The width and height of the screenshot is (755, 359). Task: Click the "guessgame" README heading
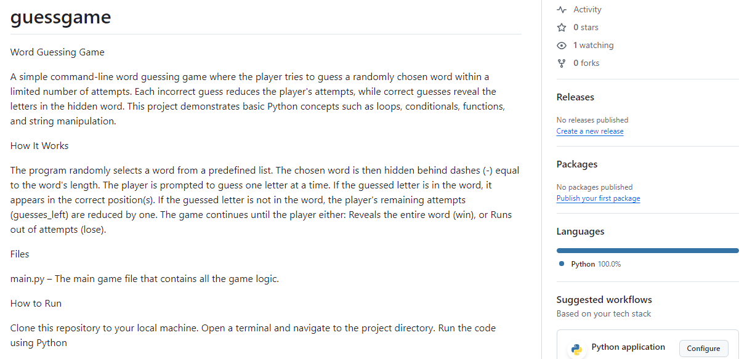[x=61, y=17]
